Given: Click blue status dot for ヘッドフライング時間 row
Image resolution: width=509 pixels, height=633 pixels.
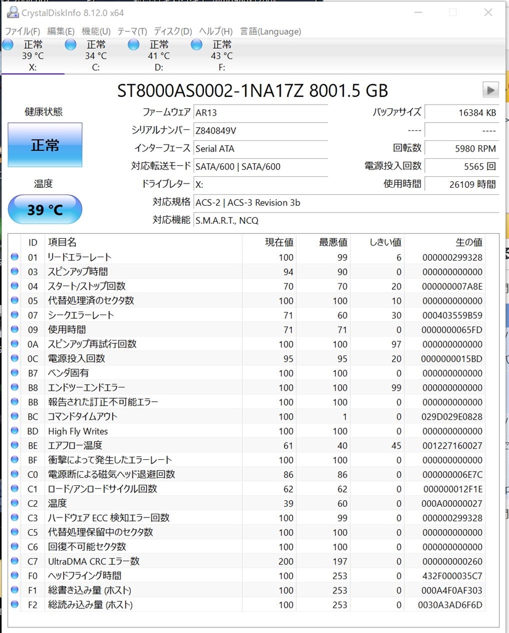Looking at the screenshot, I should click(15, 576).
